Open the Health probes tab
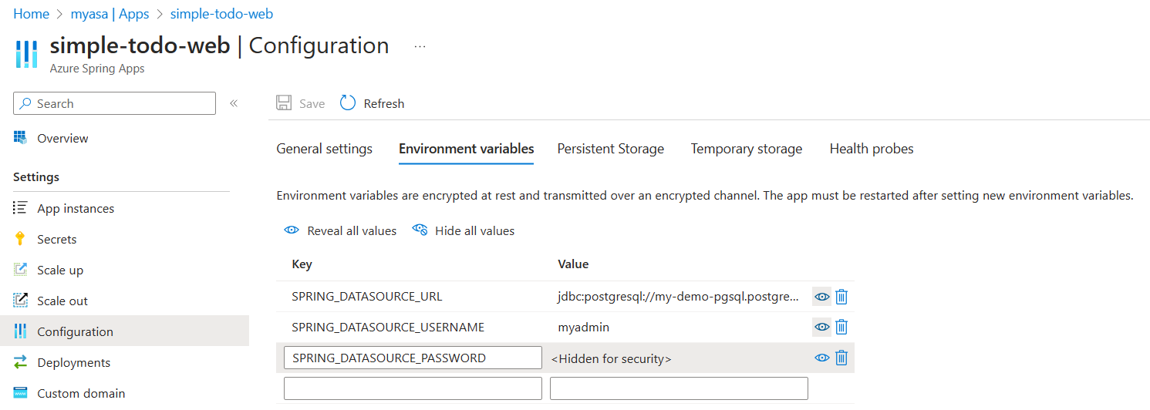Image resolution: width=1150 pixels, height=410 pixels. [x=871, y=149]
